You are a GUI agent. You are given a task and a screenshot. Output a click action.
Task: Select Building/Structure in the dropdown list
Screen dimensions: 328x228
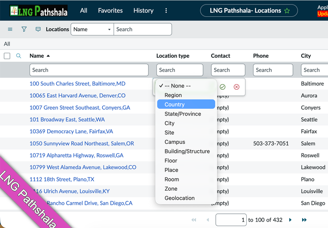[x=187, y=151]
